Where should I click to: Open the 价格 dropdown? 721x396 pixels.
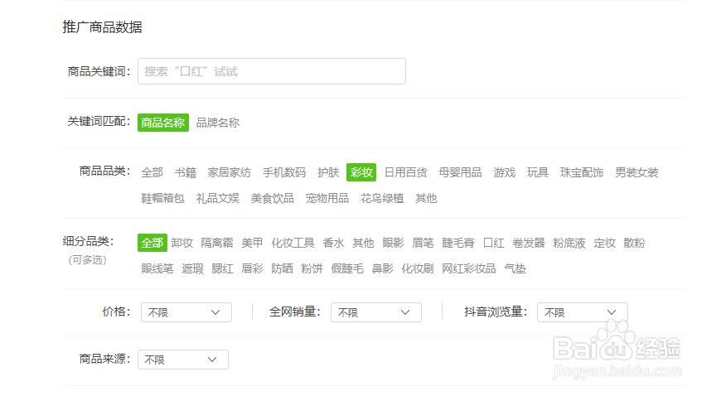click(x=186, y=312)
